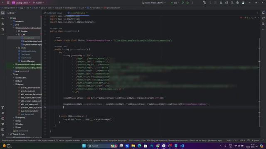Click the Search Everywhere magnifier icon
The width and height of the screenshot is (266, 149).
pos(232,3)
